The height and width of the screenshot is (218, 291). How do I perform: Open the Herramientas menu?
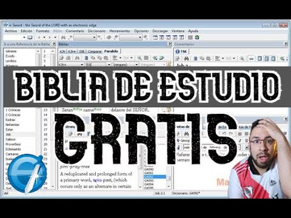pos(119,31)
